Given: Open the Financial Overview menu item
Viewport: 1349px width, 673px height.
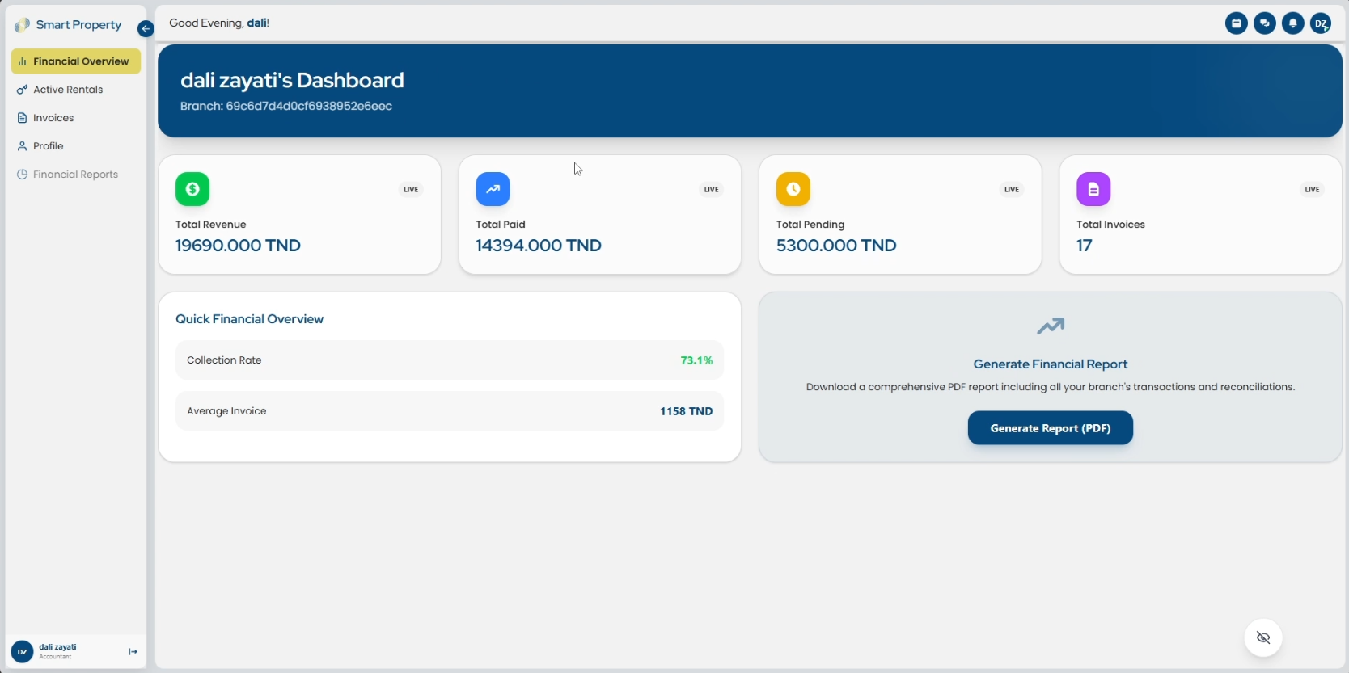Looking at the screenshot, I should (76, 61).
